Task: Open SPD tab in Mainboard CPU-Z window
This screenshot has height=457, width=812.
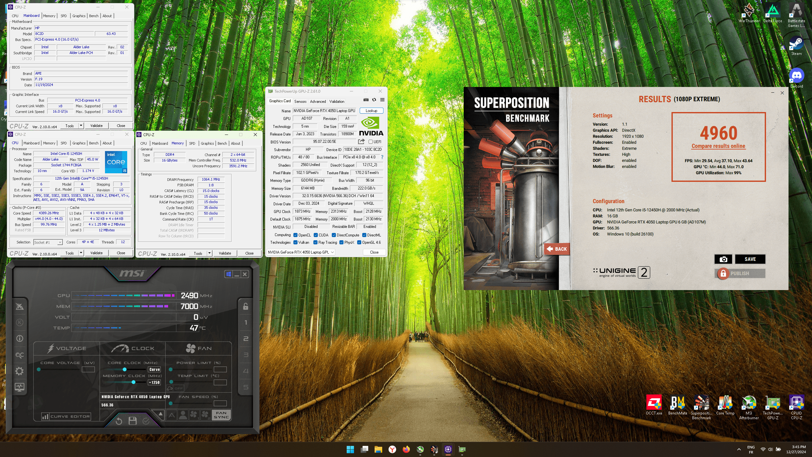Action: click(x=63, y=16)
